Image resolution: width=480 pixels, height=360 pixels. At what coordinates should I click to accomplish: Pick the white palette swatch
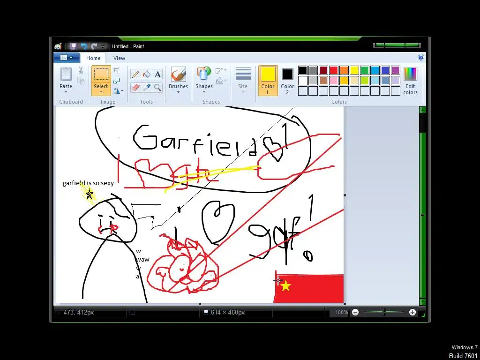(x=303, y=81)
